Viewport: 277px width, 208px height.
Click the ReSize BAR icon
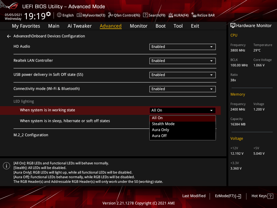(194, 15)
